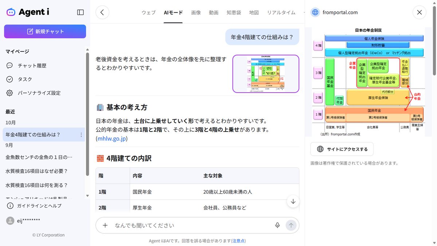Screen dimensions: 437x246
Task: Click the pension diagram thumbnail in the answer
Action: [266, 74]
